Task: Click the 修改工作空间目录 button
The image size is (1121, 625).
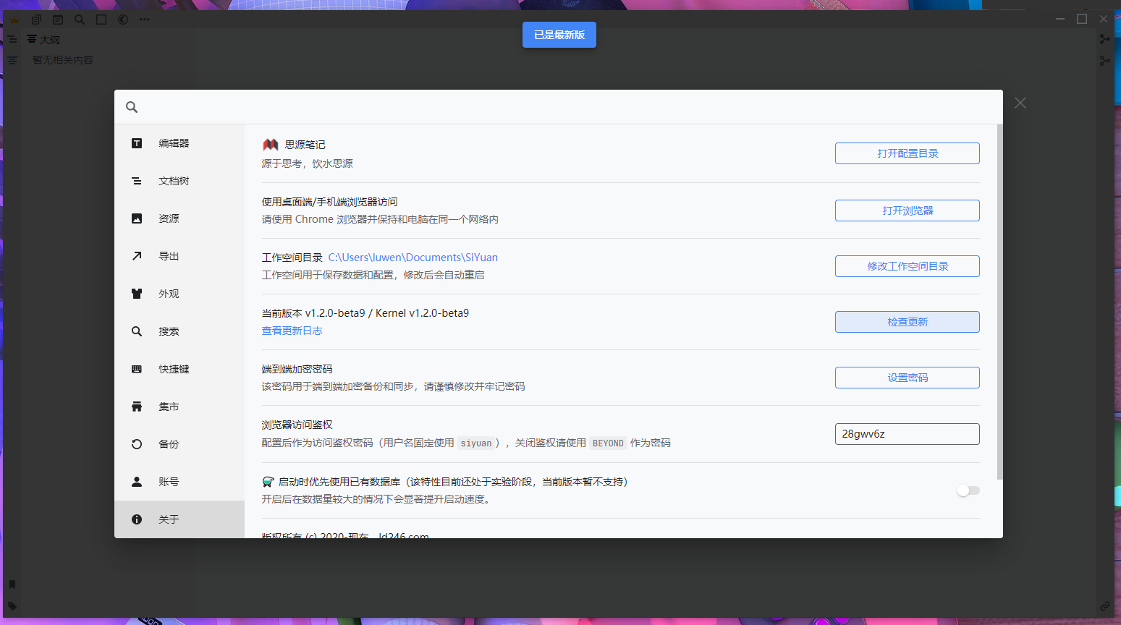Action: (x=907, y=266)
